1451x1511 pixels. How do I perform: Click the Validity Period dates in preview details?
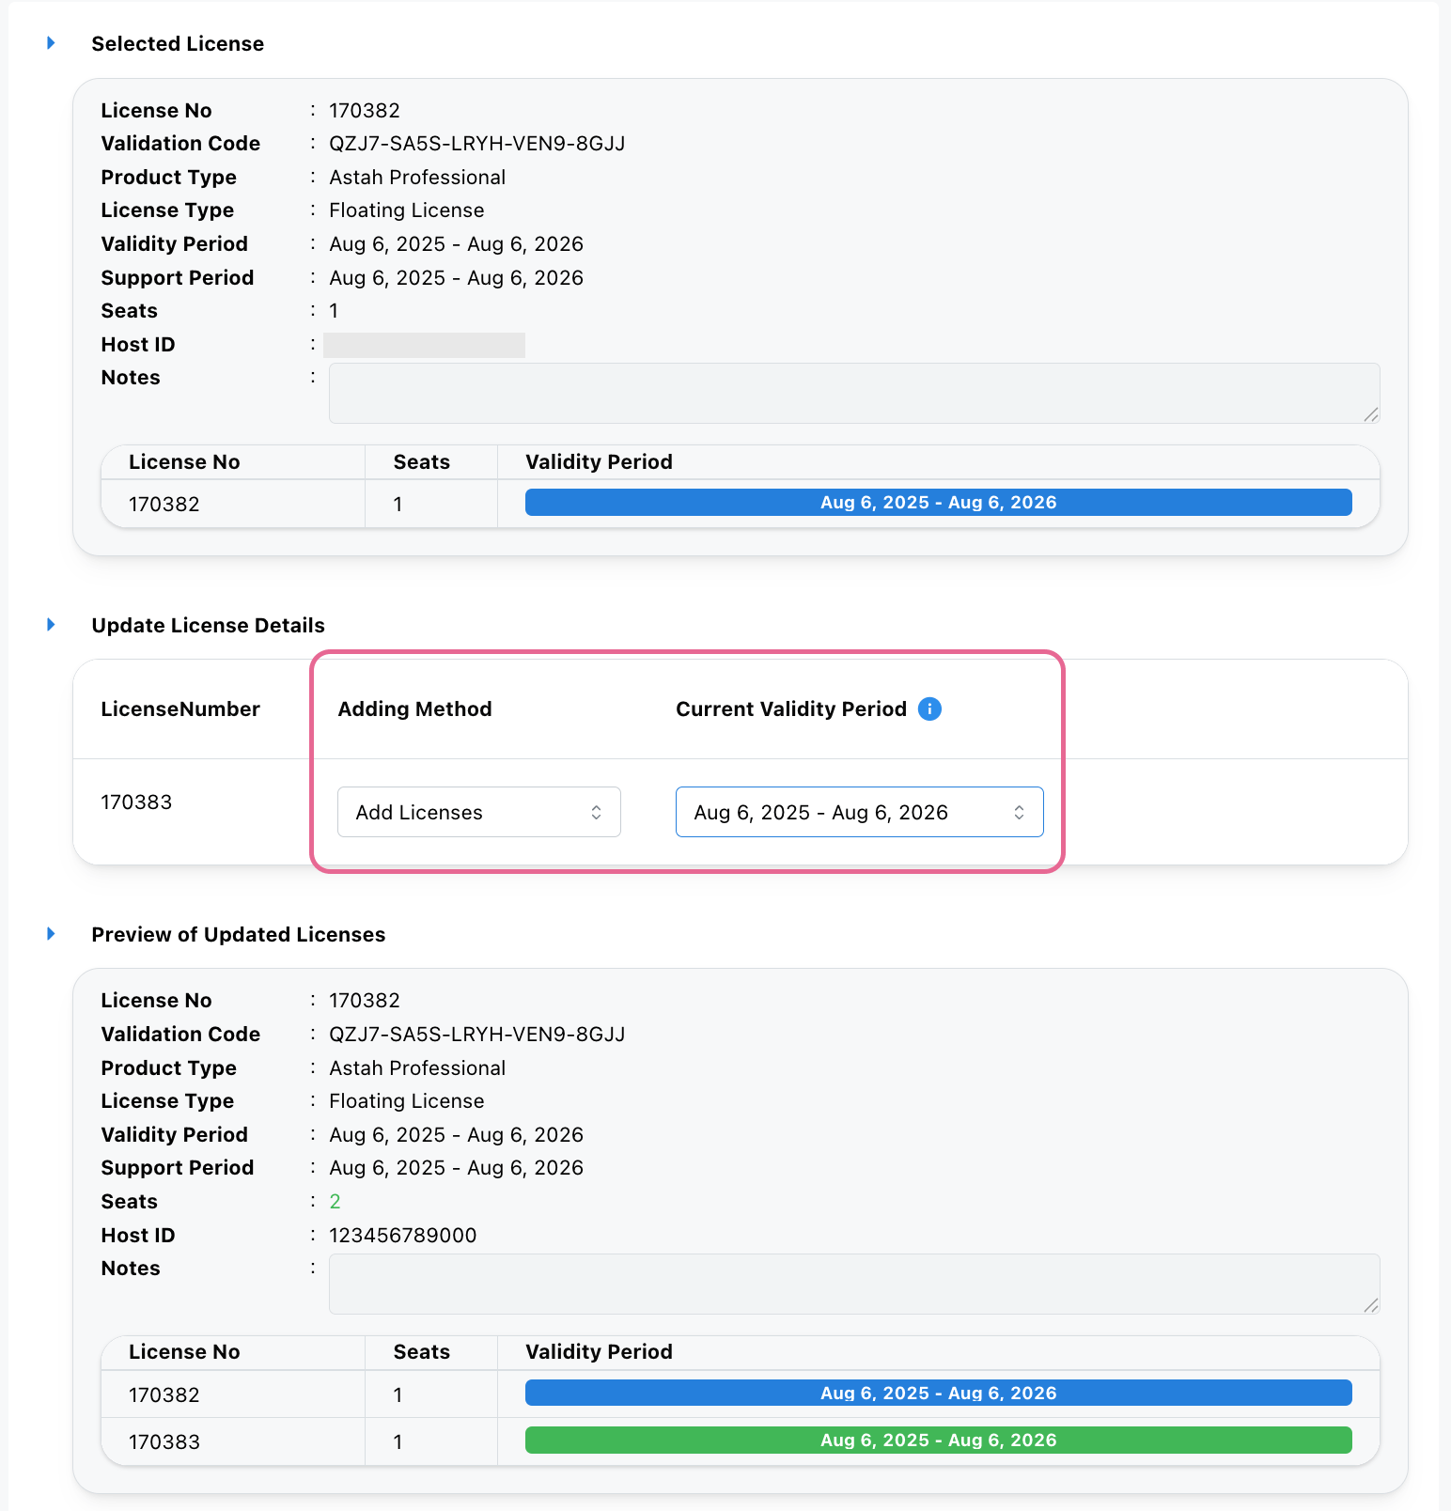[457, 1135]
